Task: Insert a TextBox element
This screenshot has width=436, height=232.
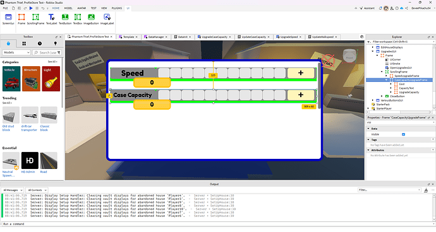Action: [78, 19]
